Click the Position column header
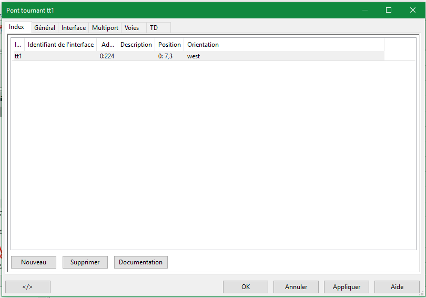 tap(169, 45)
